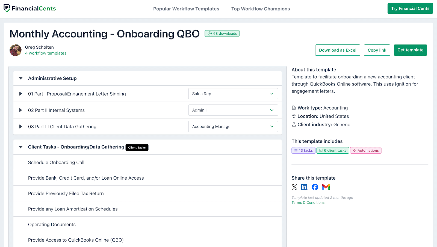Click the 6 client tasks tag
The height and width of the screenshot is (247, 437).
coord(333,150)
